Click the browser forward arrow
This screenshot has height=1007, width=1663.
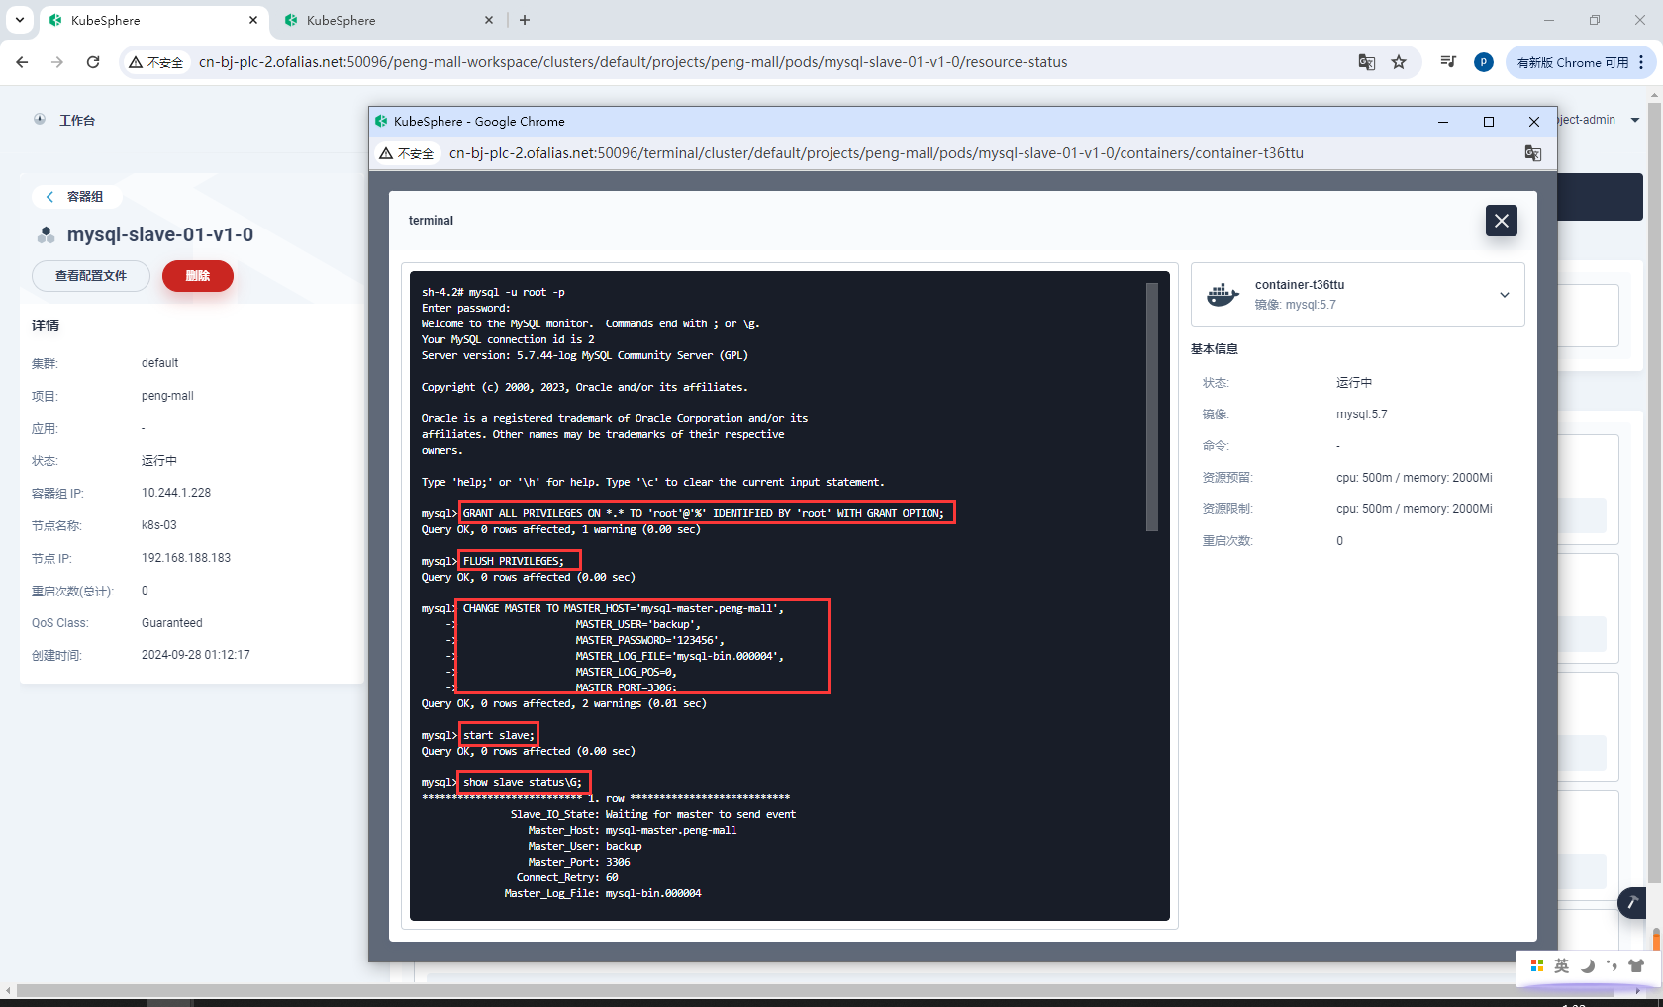point(57,62)
